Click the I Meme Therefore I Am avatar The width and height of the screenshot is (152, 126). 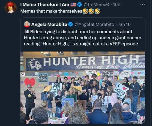11,7
